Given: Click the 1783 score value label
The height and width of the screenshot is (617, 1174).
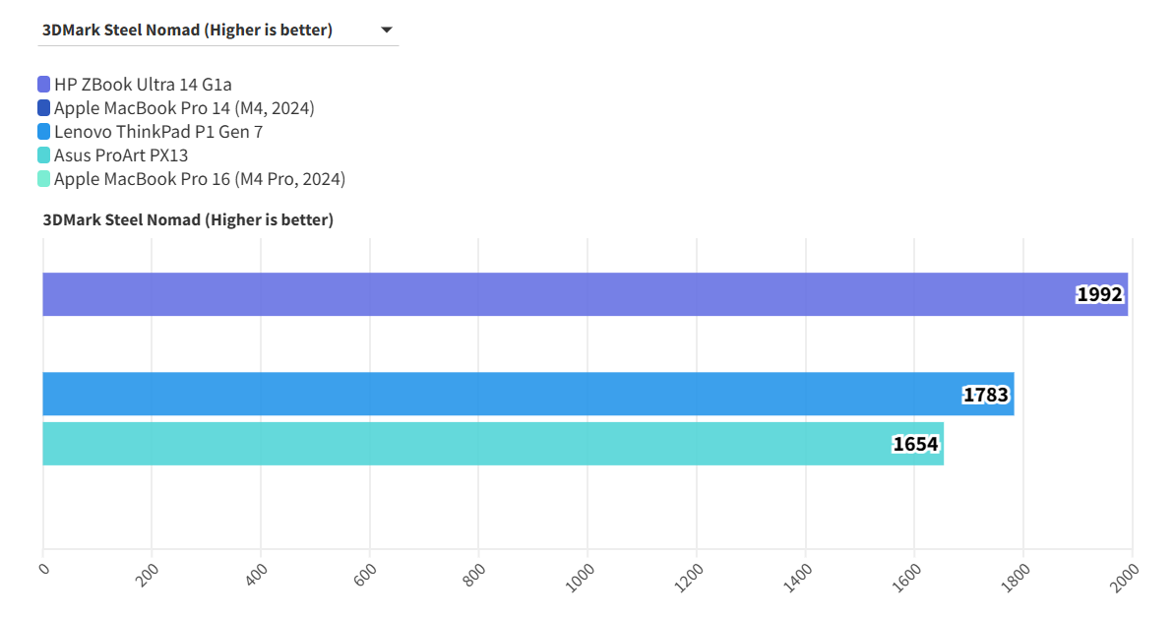Looking at the screenshot, I should [986, 395].
